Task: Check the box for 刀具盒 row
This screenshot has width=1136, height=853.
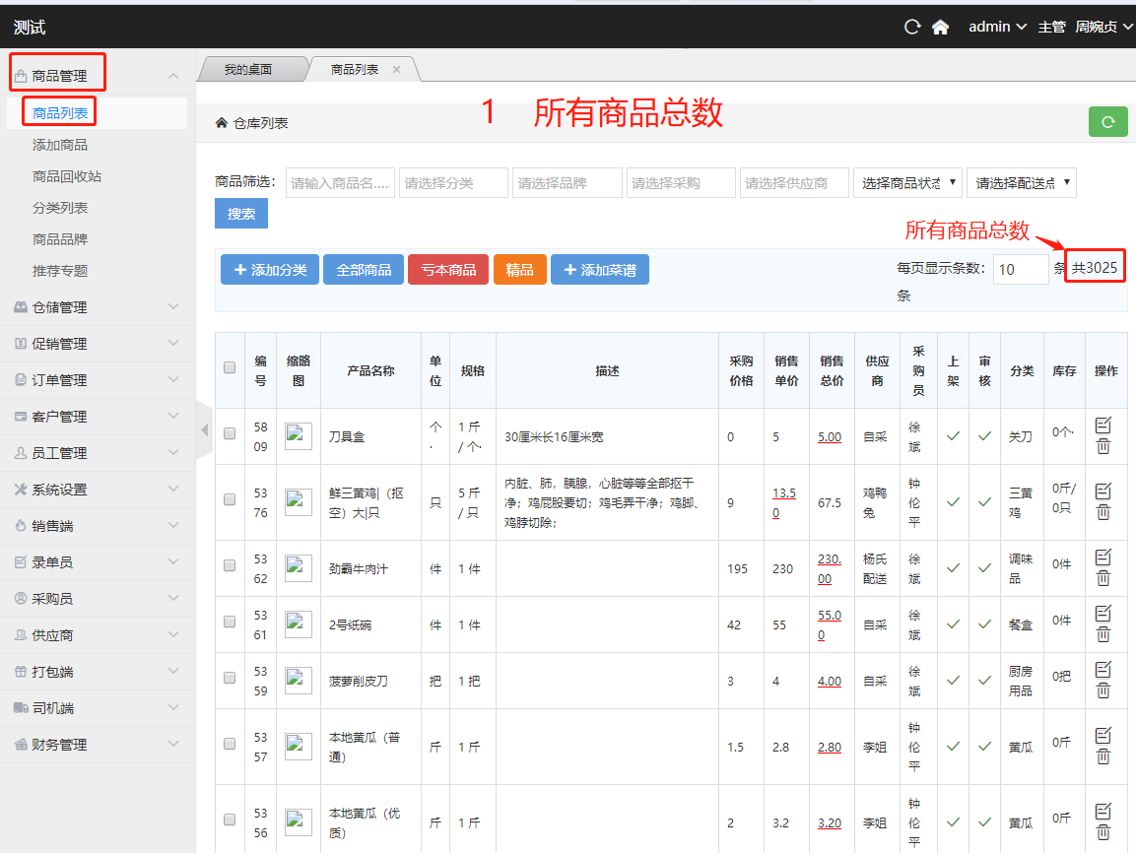Action: (x=230, y=433)
